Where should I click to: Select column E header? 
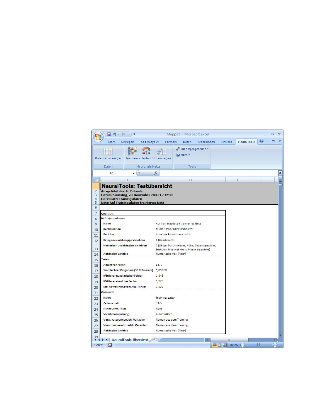[x=238, y=180]
